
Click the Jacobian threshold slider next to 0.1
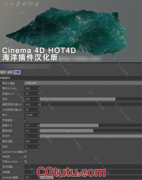[x=91, y=177]
